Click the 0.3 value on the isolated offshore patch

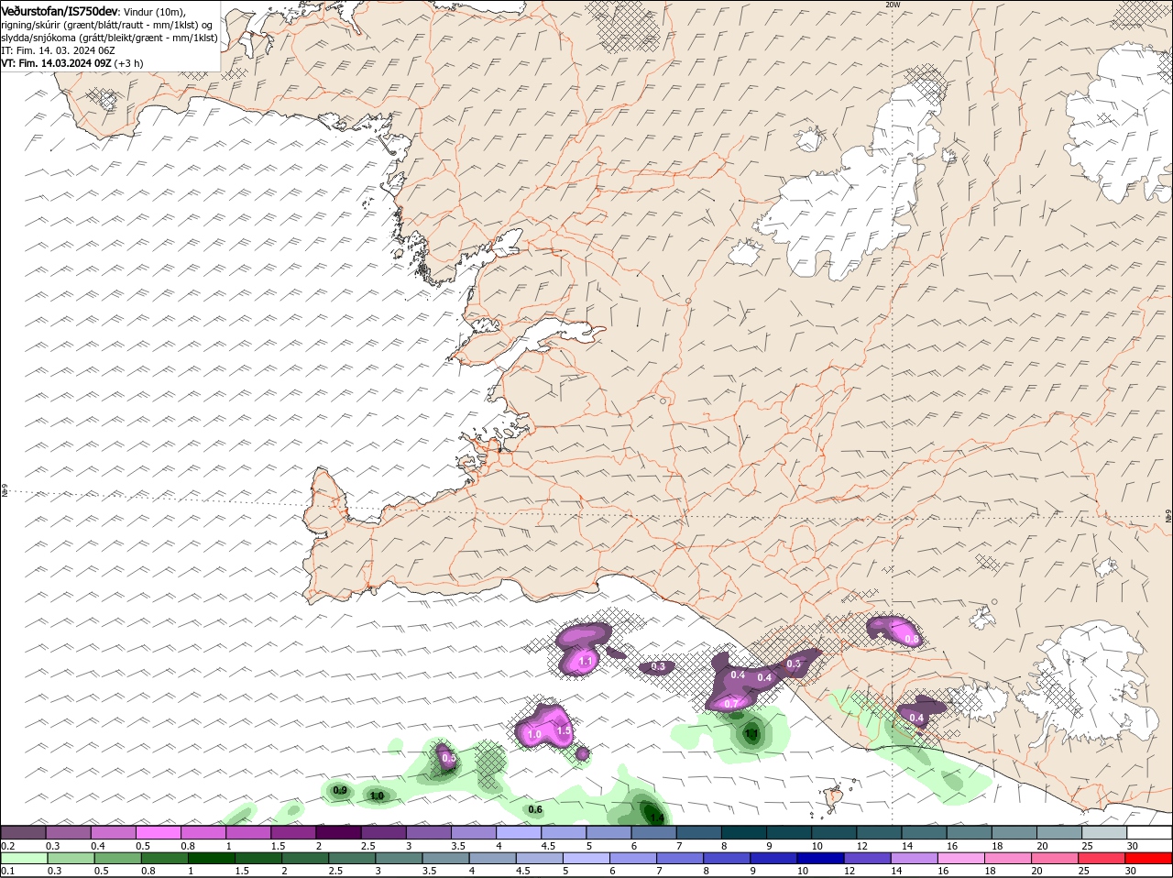pos(658,666)
